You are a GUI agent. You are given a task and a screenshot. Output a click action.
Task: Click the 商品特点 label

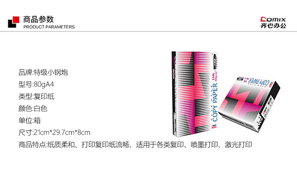click(32, 145)
